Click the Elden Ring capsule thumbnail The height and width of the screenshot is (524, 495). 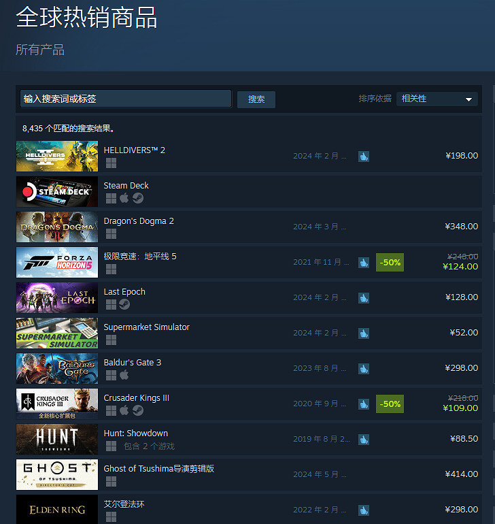[x=57, y=510]
